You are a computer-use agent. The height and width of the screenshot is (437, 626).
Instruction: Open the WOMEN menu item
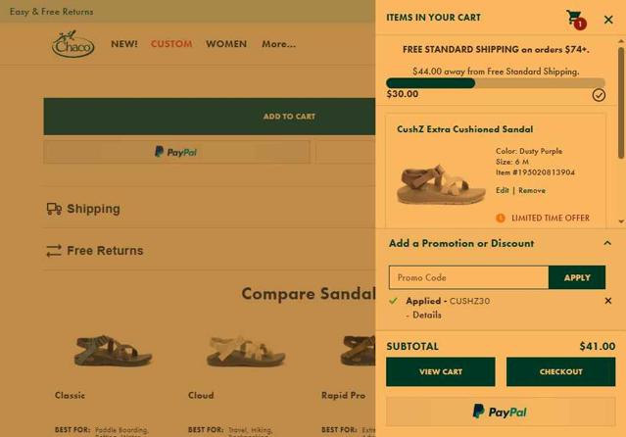pos(226,44)
